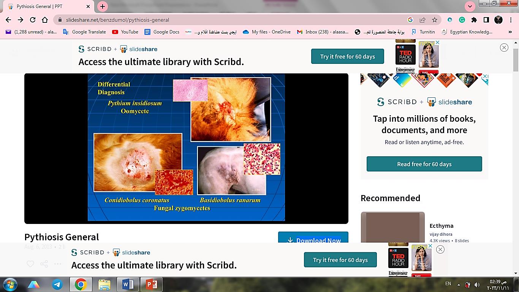Screen dimensions: 519x292
Task: Click the volume speaker tray icon
Action: (x=476, y=284)
